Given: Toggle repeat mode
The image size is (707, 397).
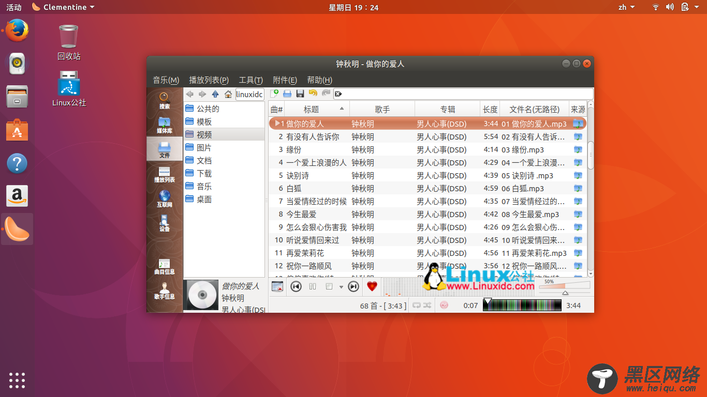Looking at the screenshot, I should click(x=417, y=306).
